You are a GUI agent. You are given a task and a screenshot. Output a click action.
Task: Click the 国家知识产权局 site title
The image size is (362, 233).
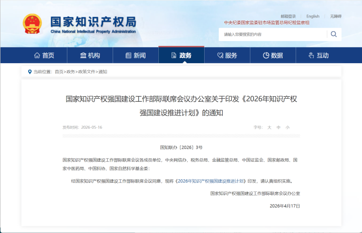click(94, 22)
